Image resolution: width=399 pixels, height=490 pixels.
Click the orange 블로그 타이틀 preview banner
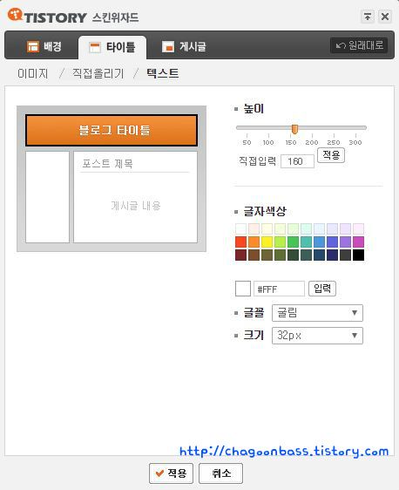coord(112,130)
